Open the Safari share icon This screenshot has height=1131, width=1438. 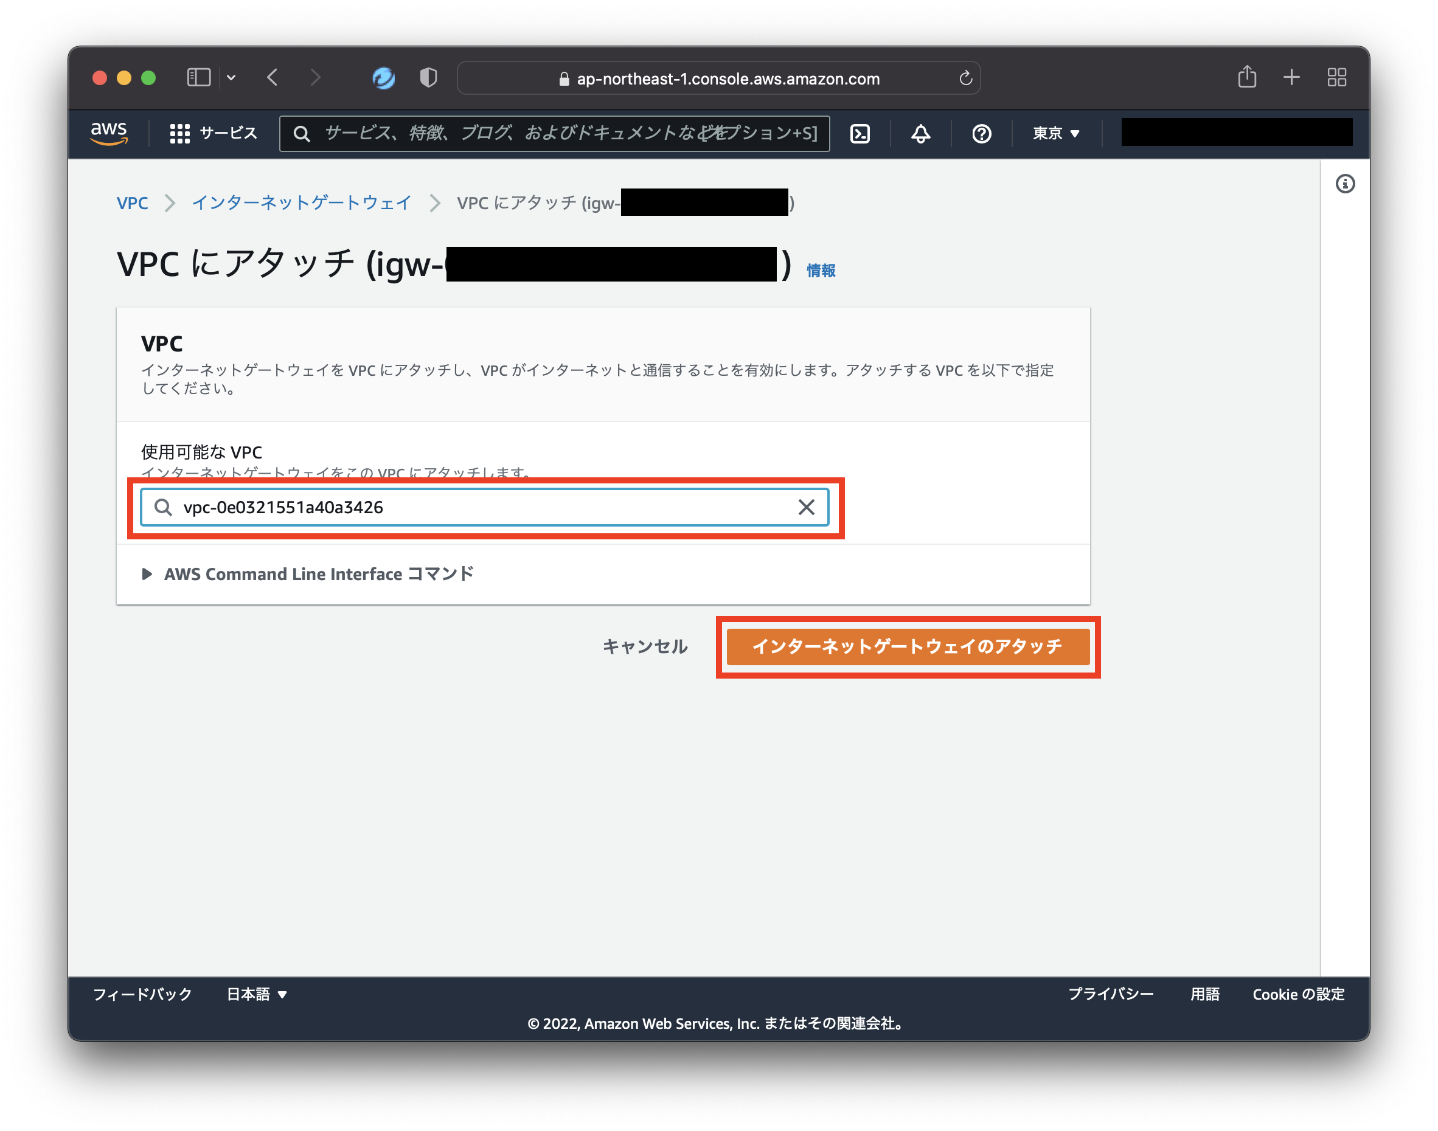tap(1248, 77)
